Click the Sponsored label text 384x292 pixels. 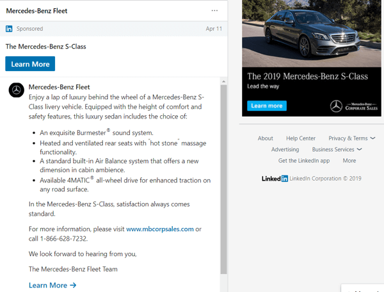(29, 29)
